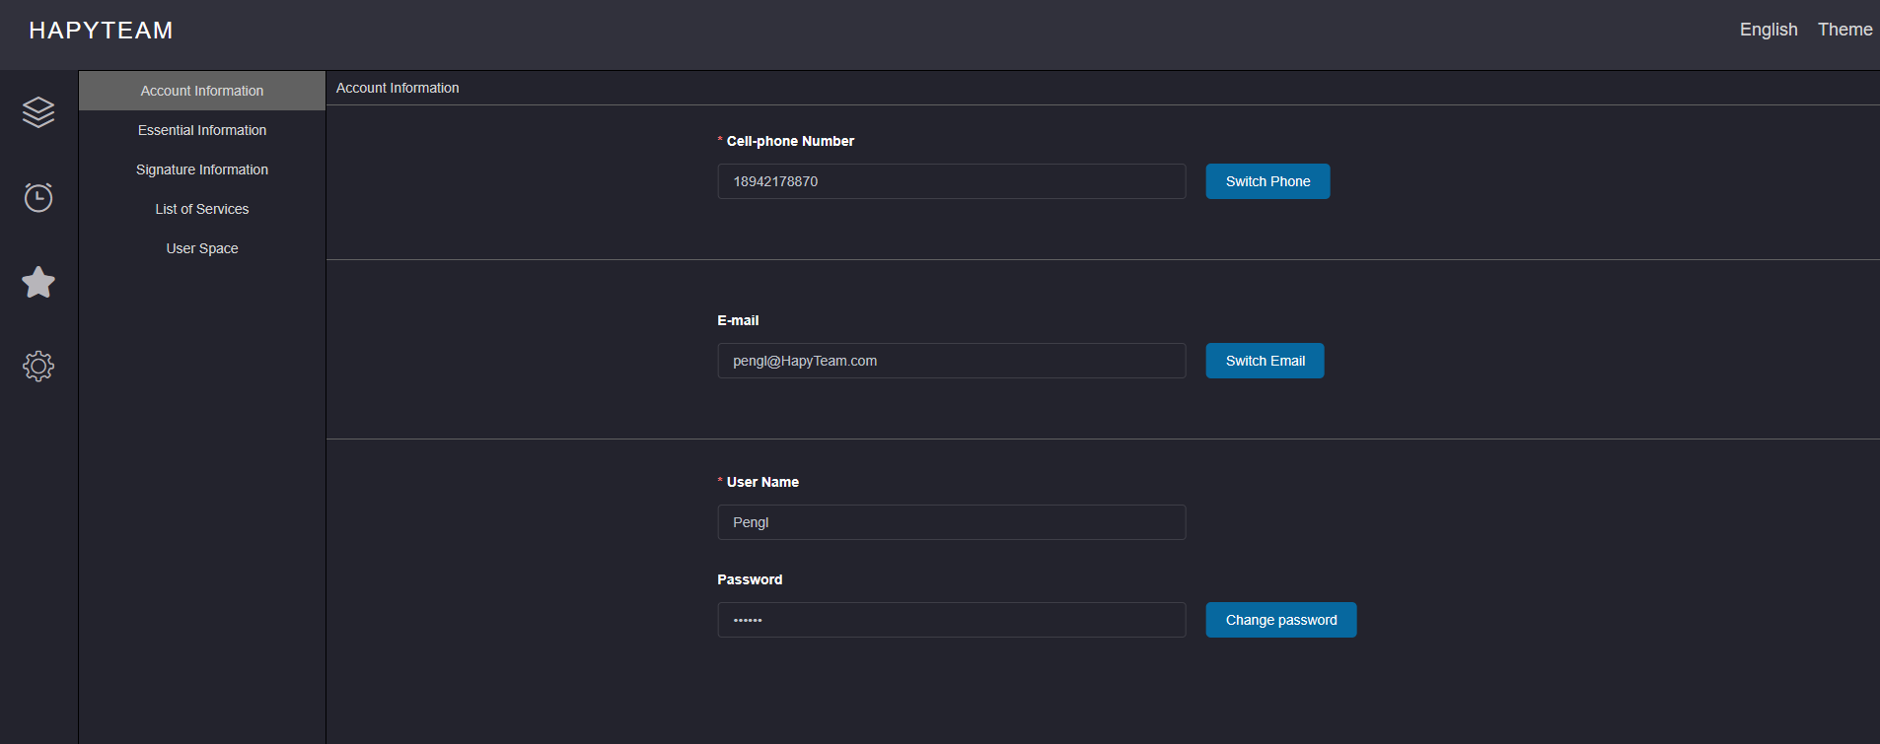Open the star favorites sidebar icon
Viewport: 1880px width, 744px height.
[x=38, y=282]
